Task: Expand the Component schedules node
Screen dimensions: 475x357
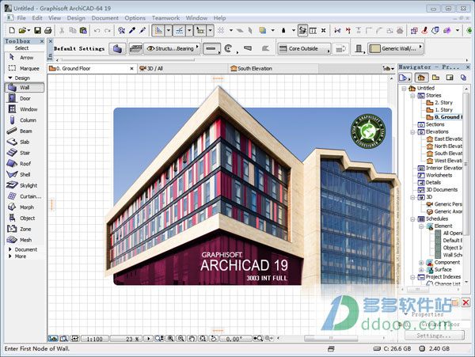Action: (421, 263)
